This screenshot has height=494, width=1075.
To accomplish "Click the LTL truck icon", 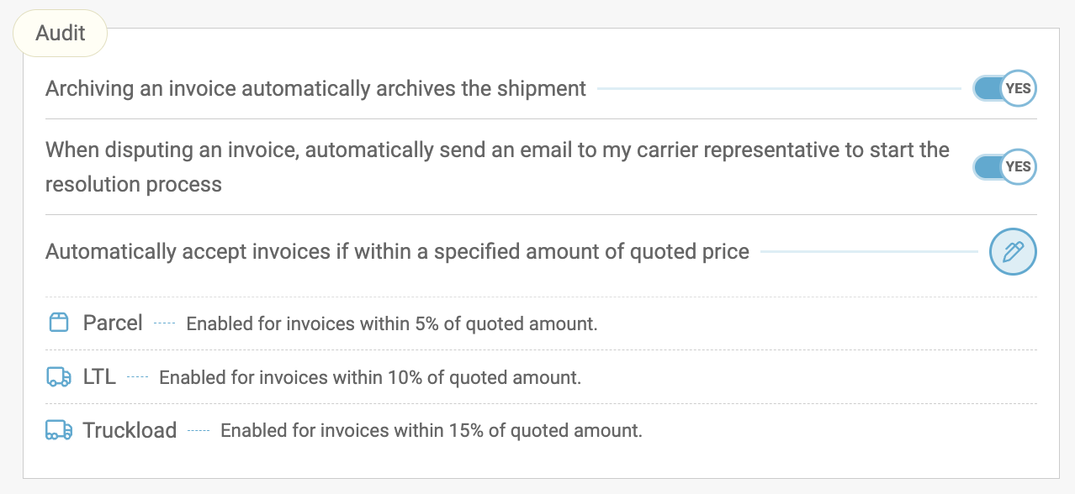I will pyautogui.click(x=59, y=377).
